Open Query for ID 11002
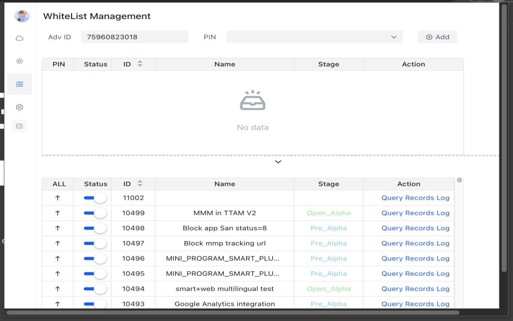Screen dimensions: 513x321 coord(392,198)
